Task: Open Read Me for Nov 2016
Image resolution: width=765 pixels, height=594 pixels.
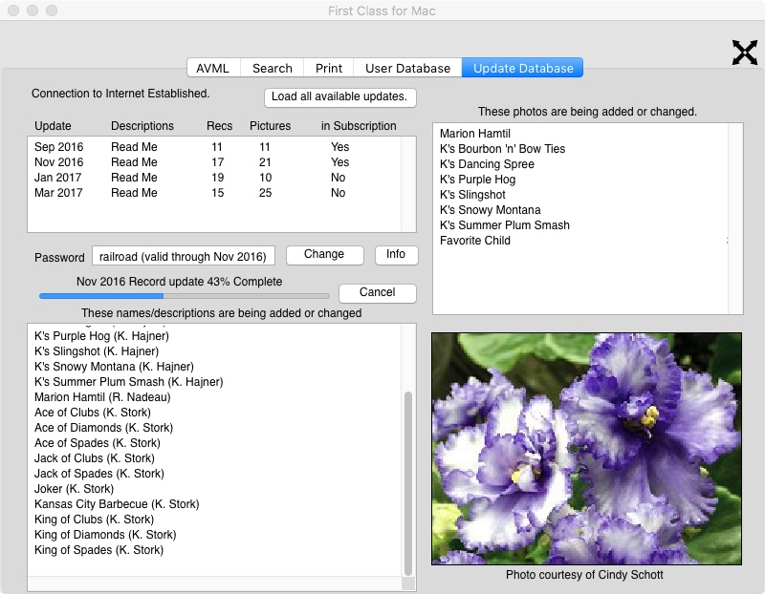Action: tap(134, 162)
